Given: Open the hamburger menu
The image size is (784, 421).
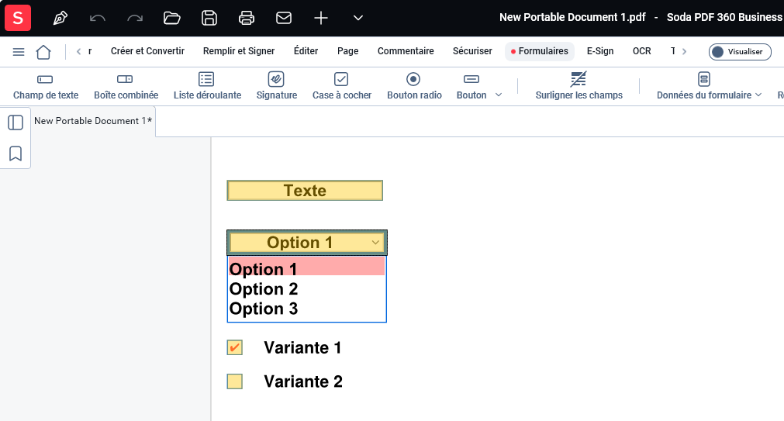Looking at the screenshot, I should [19, 51].
